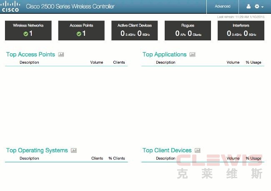Viewport: 271px width, 191px height.
Task: Click Volume column in Top Access Points
Action: click(97, 62)
